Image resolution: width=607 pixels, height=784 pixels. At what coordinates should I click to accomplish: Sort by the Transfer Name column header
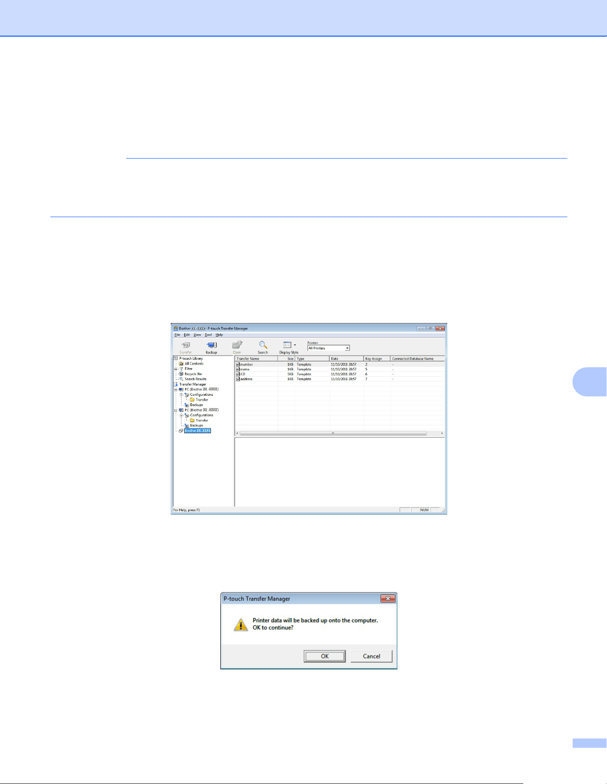click(x=256, y=359)
